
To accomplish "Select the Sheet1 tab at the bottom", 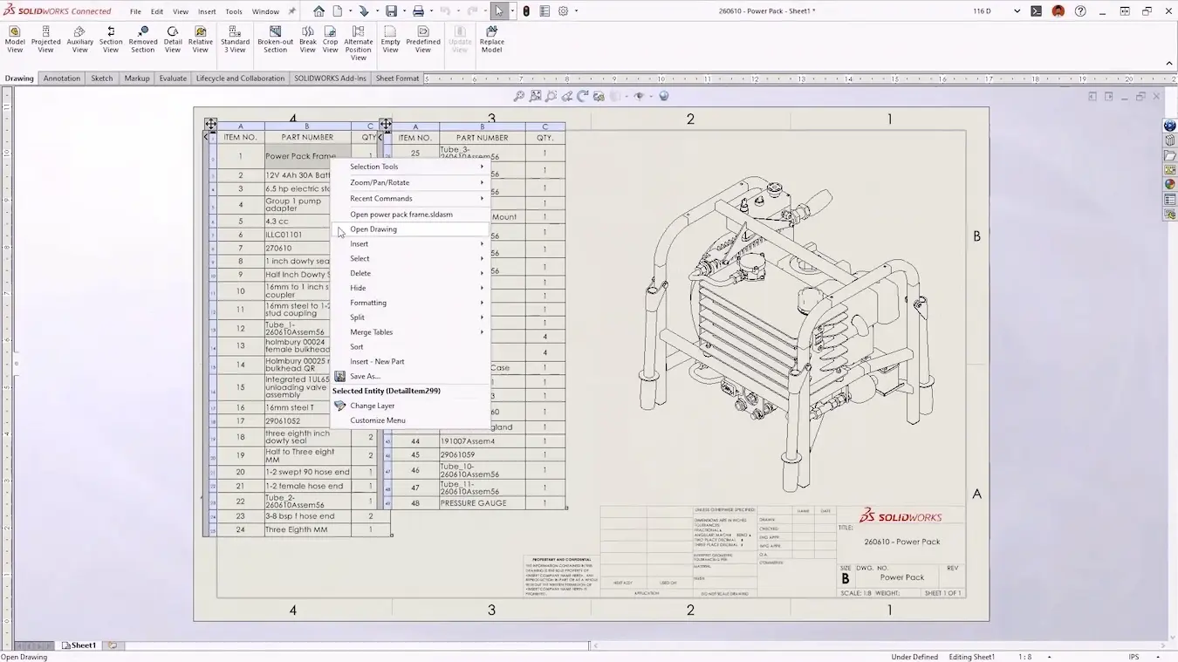I will click(83, 645).
